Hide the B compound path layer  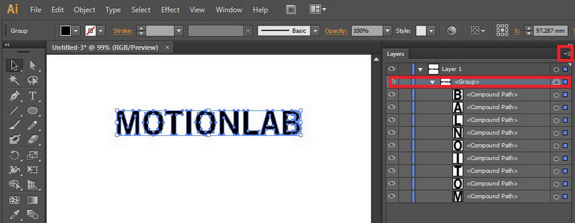click(392, 94)
